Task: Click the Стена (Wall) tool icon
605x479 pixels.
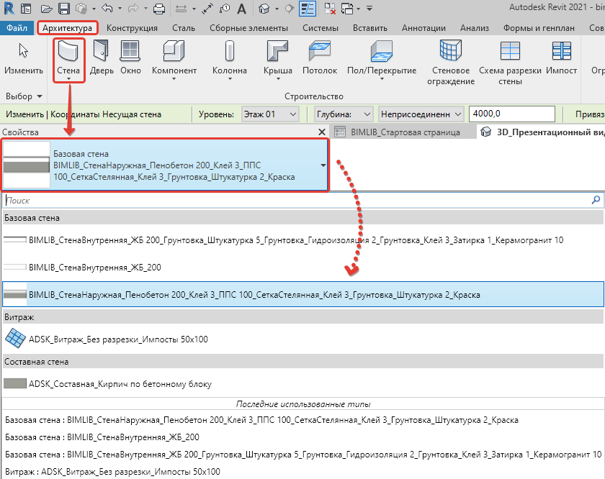Action: [69, 52]
